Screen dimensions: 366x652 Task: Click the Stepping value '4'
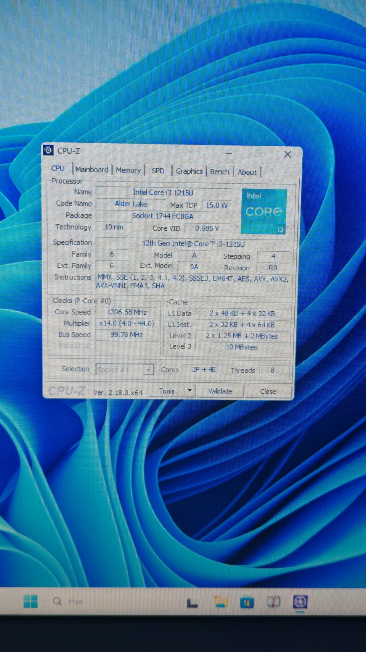pyautogui.click(x=273, y=256)
